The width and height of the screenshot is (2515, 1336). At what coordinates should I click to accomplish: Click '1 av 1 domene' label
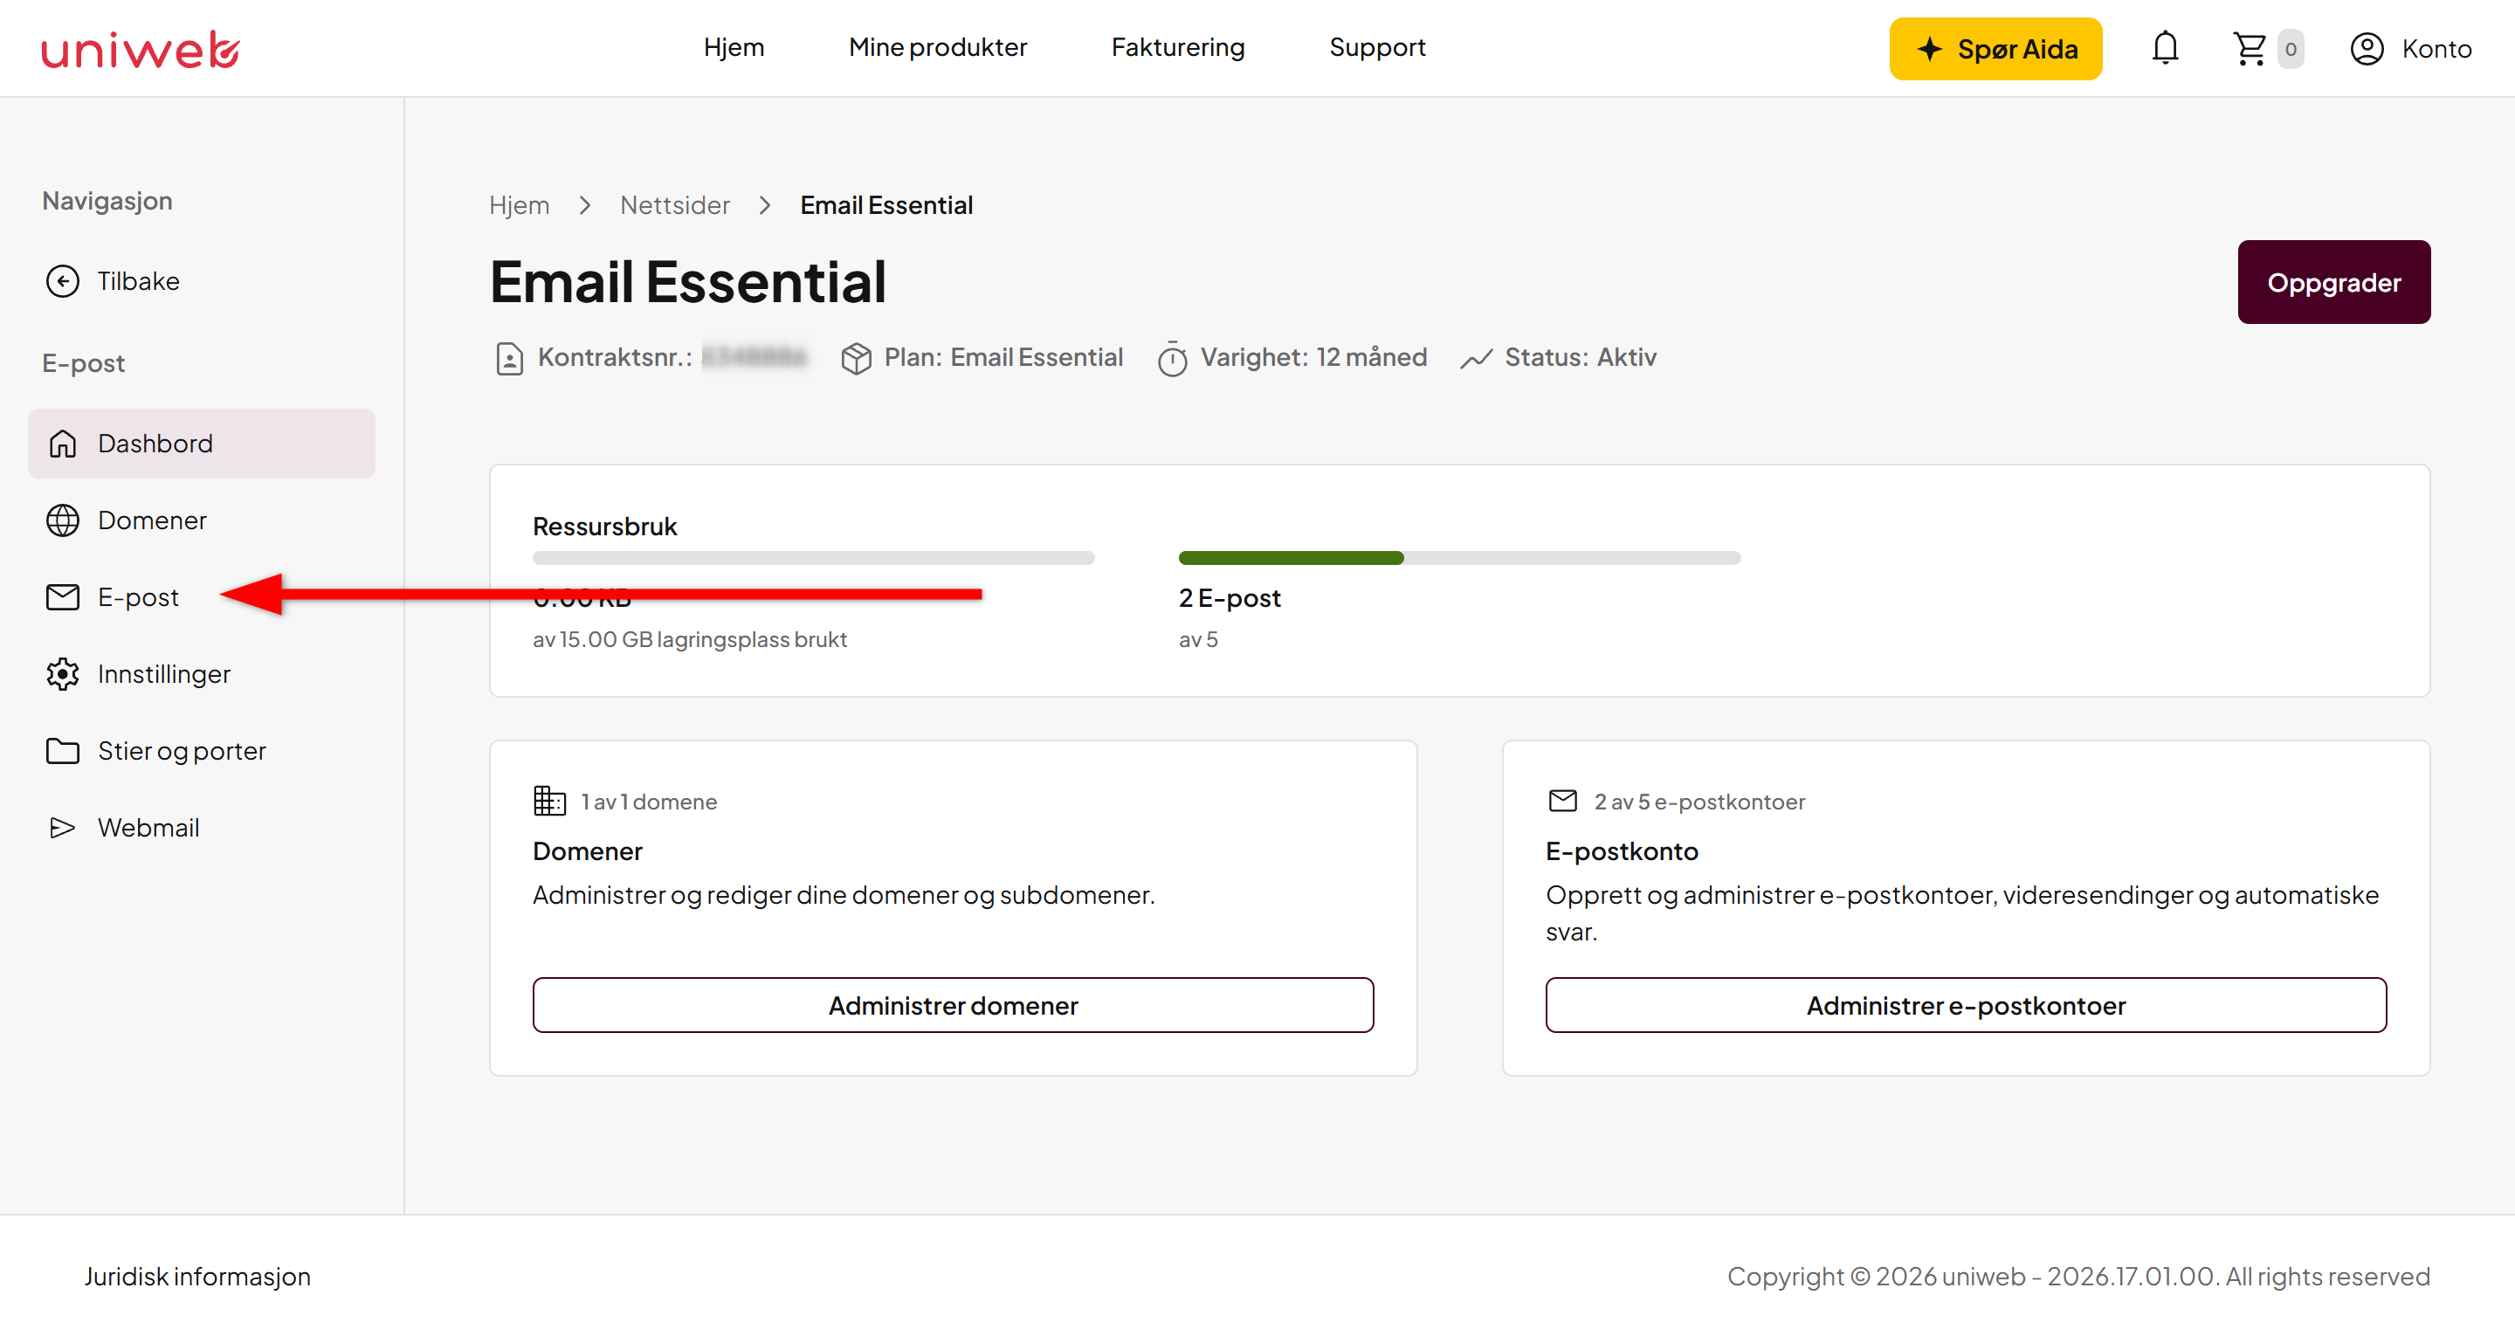pyautogui.click(x=648, y=802)
